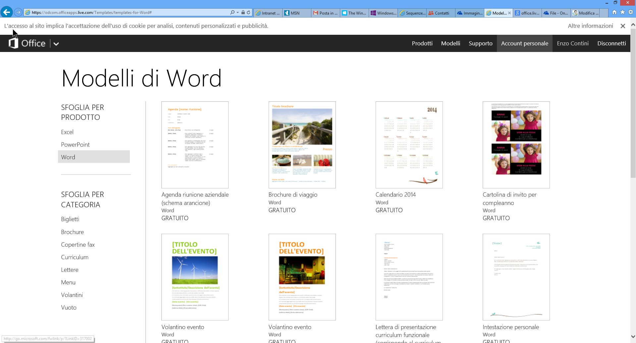Click the Disconnetti link
Viewport: 636px width, 343px height.
pos(611,43)
